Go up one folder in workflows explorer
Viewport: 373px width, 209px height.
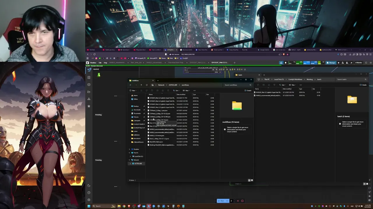pos(141,85)
